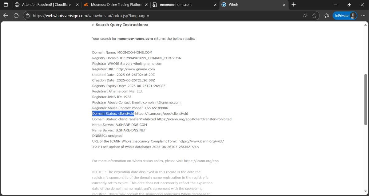Click the icann.org/epp#clientHold URL text
The image size is (369, 196).
161,114
